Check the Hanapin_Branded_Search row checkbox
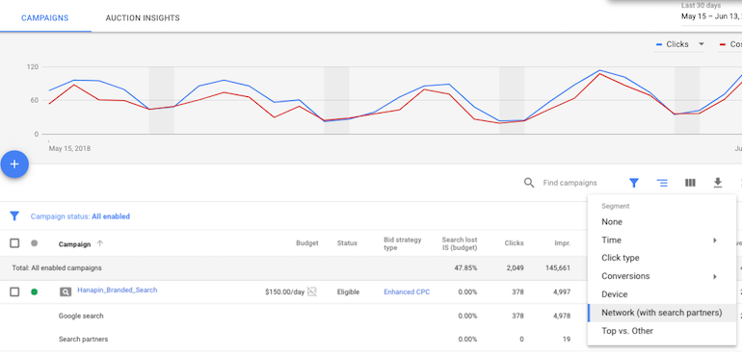Screen dimensions: 742x354 tap(14, 292)
